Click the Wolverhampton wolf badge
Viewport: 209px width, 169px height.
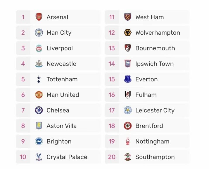128,33
